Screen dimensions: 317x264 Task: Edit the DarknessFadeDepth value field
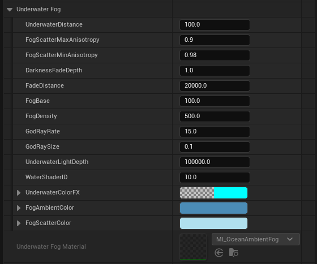tap(215, 71)
